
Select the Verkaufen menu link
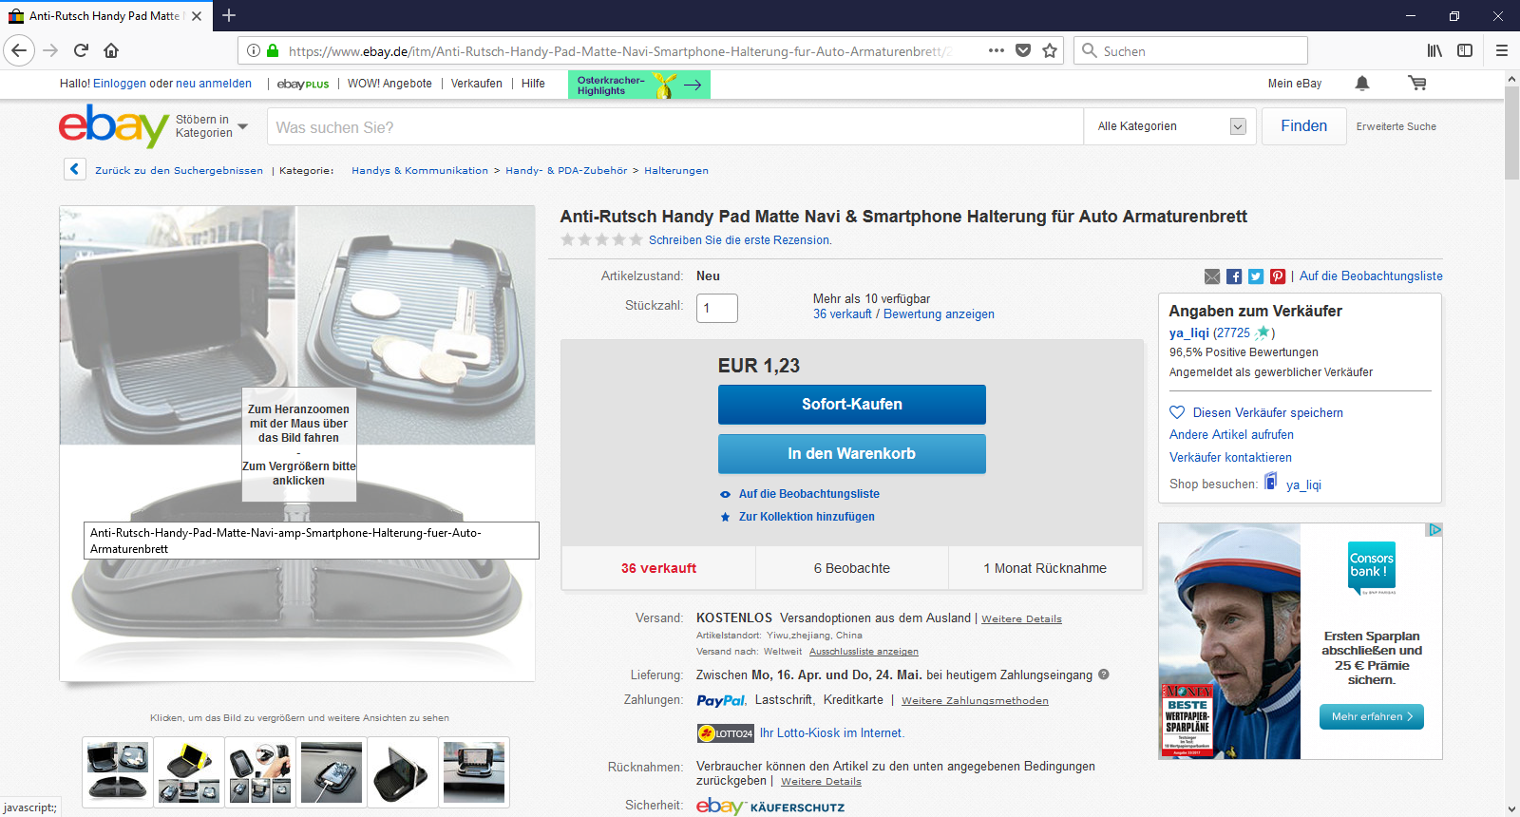(476, 84)
